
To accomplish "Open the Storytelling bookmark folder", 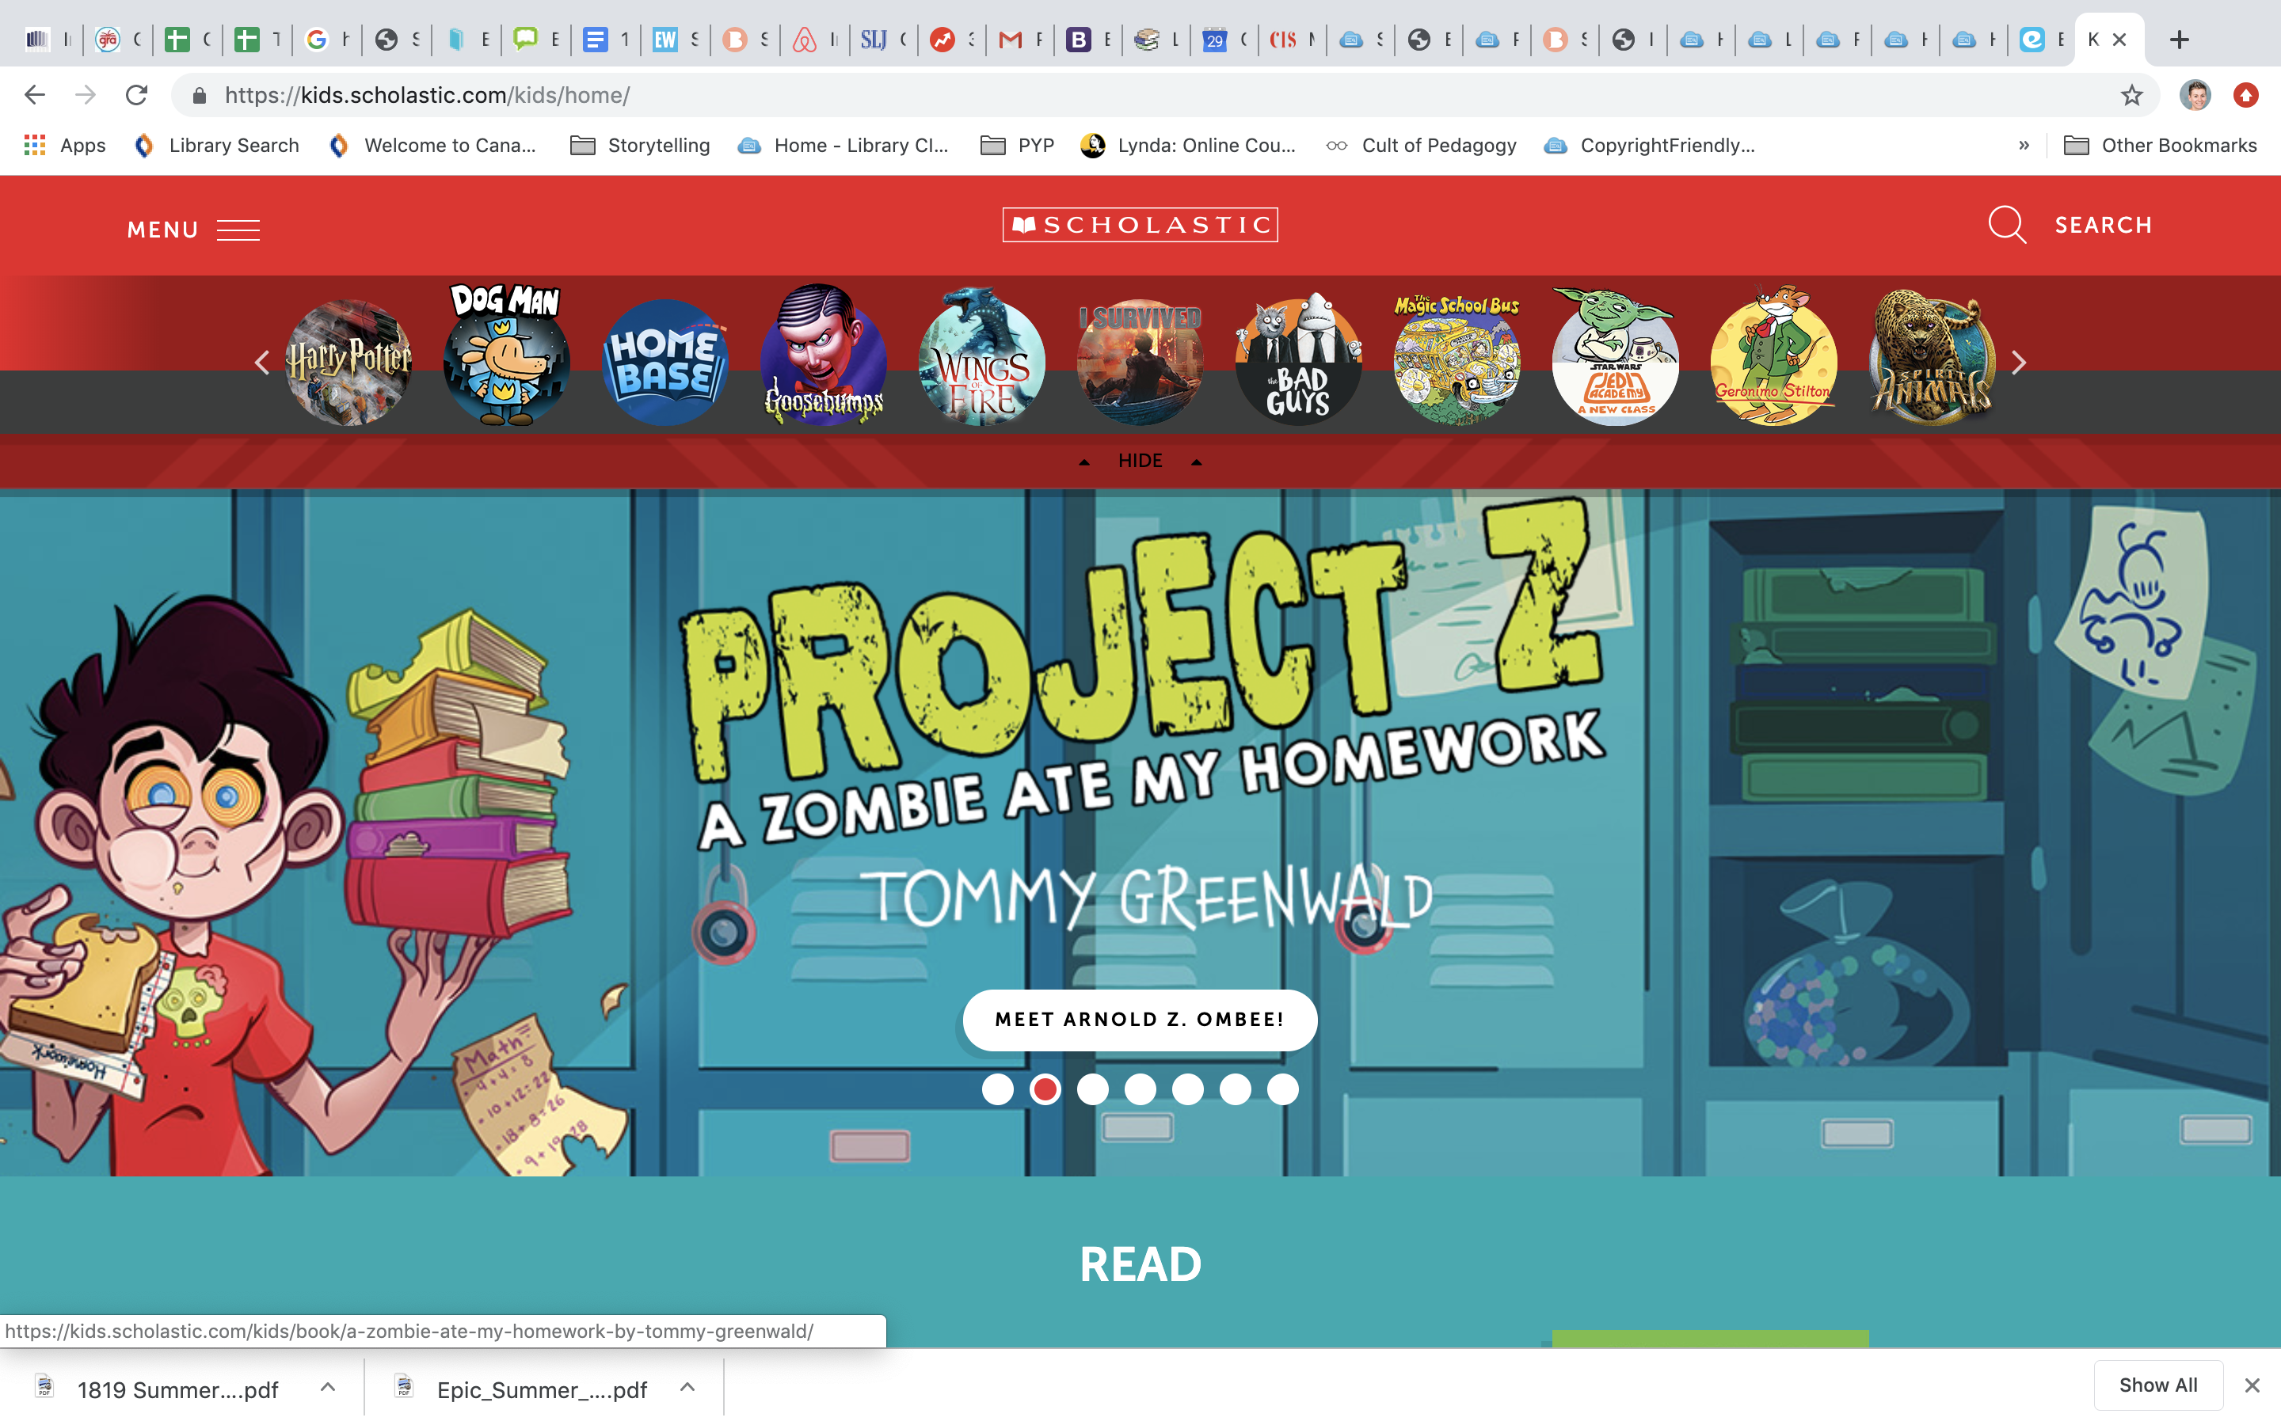I will 640,145.
